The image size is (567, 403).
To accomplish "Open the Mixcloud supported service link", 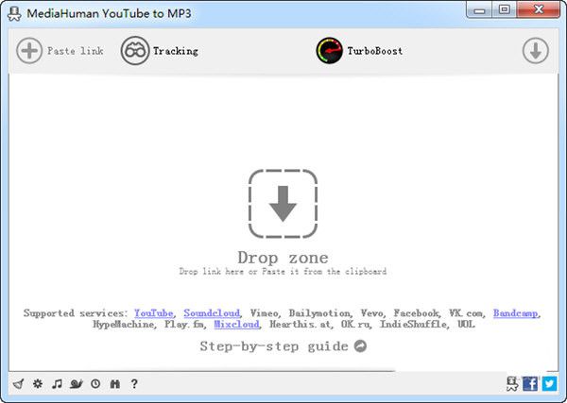I will point(236,324).
